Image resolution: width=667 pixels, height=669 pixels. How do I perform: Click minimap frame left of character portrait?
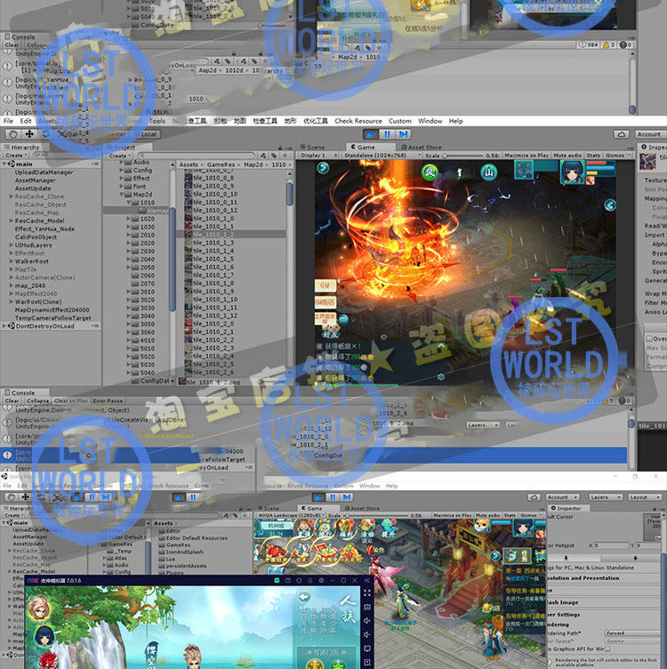524,169
